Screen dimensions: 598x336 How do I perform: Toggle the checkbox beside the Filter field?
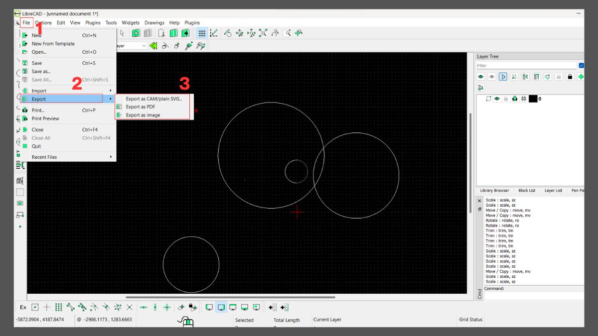coord(581,66)
